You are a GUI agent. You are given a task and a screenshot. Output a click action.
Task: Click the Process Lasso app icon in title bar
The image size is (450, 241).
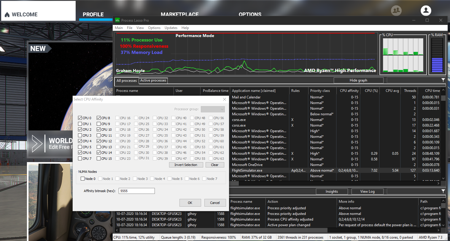coord(117,20)
